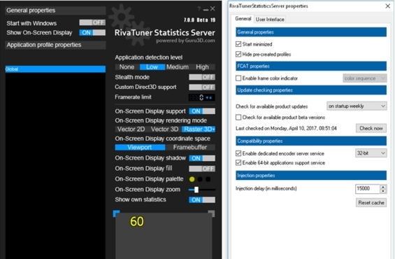Choose Vector 2D rendering mode

(131, 129)
